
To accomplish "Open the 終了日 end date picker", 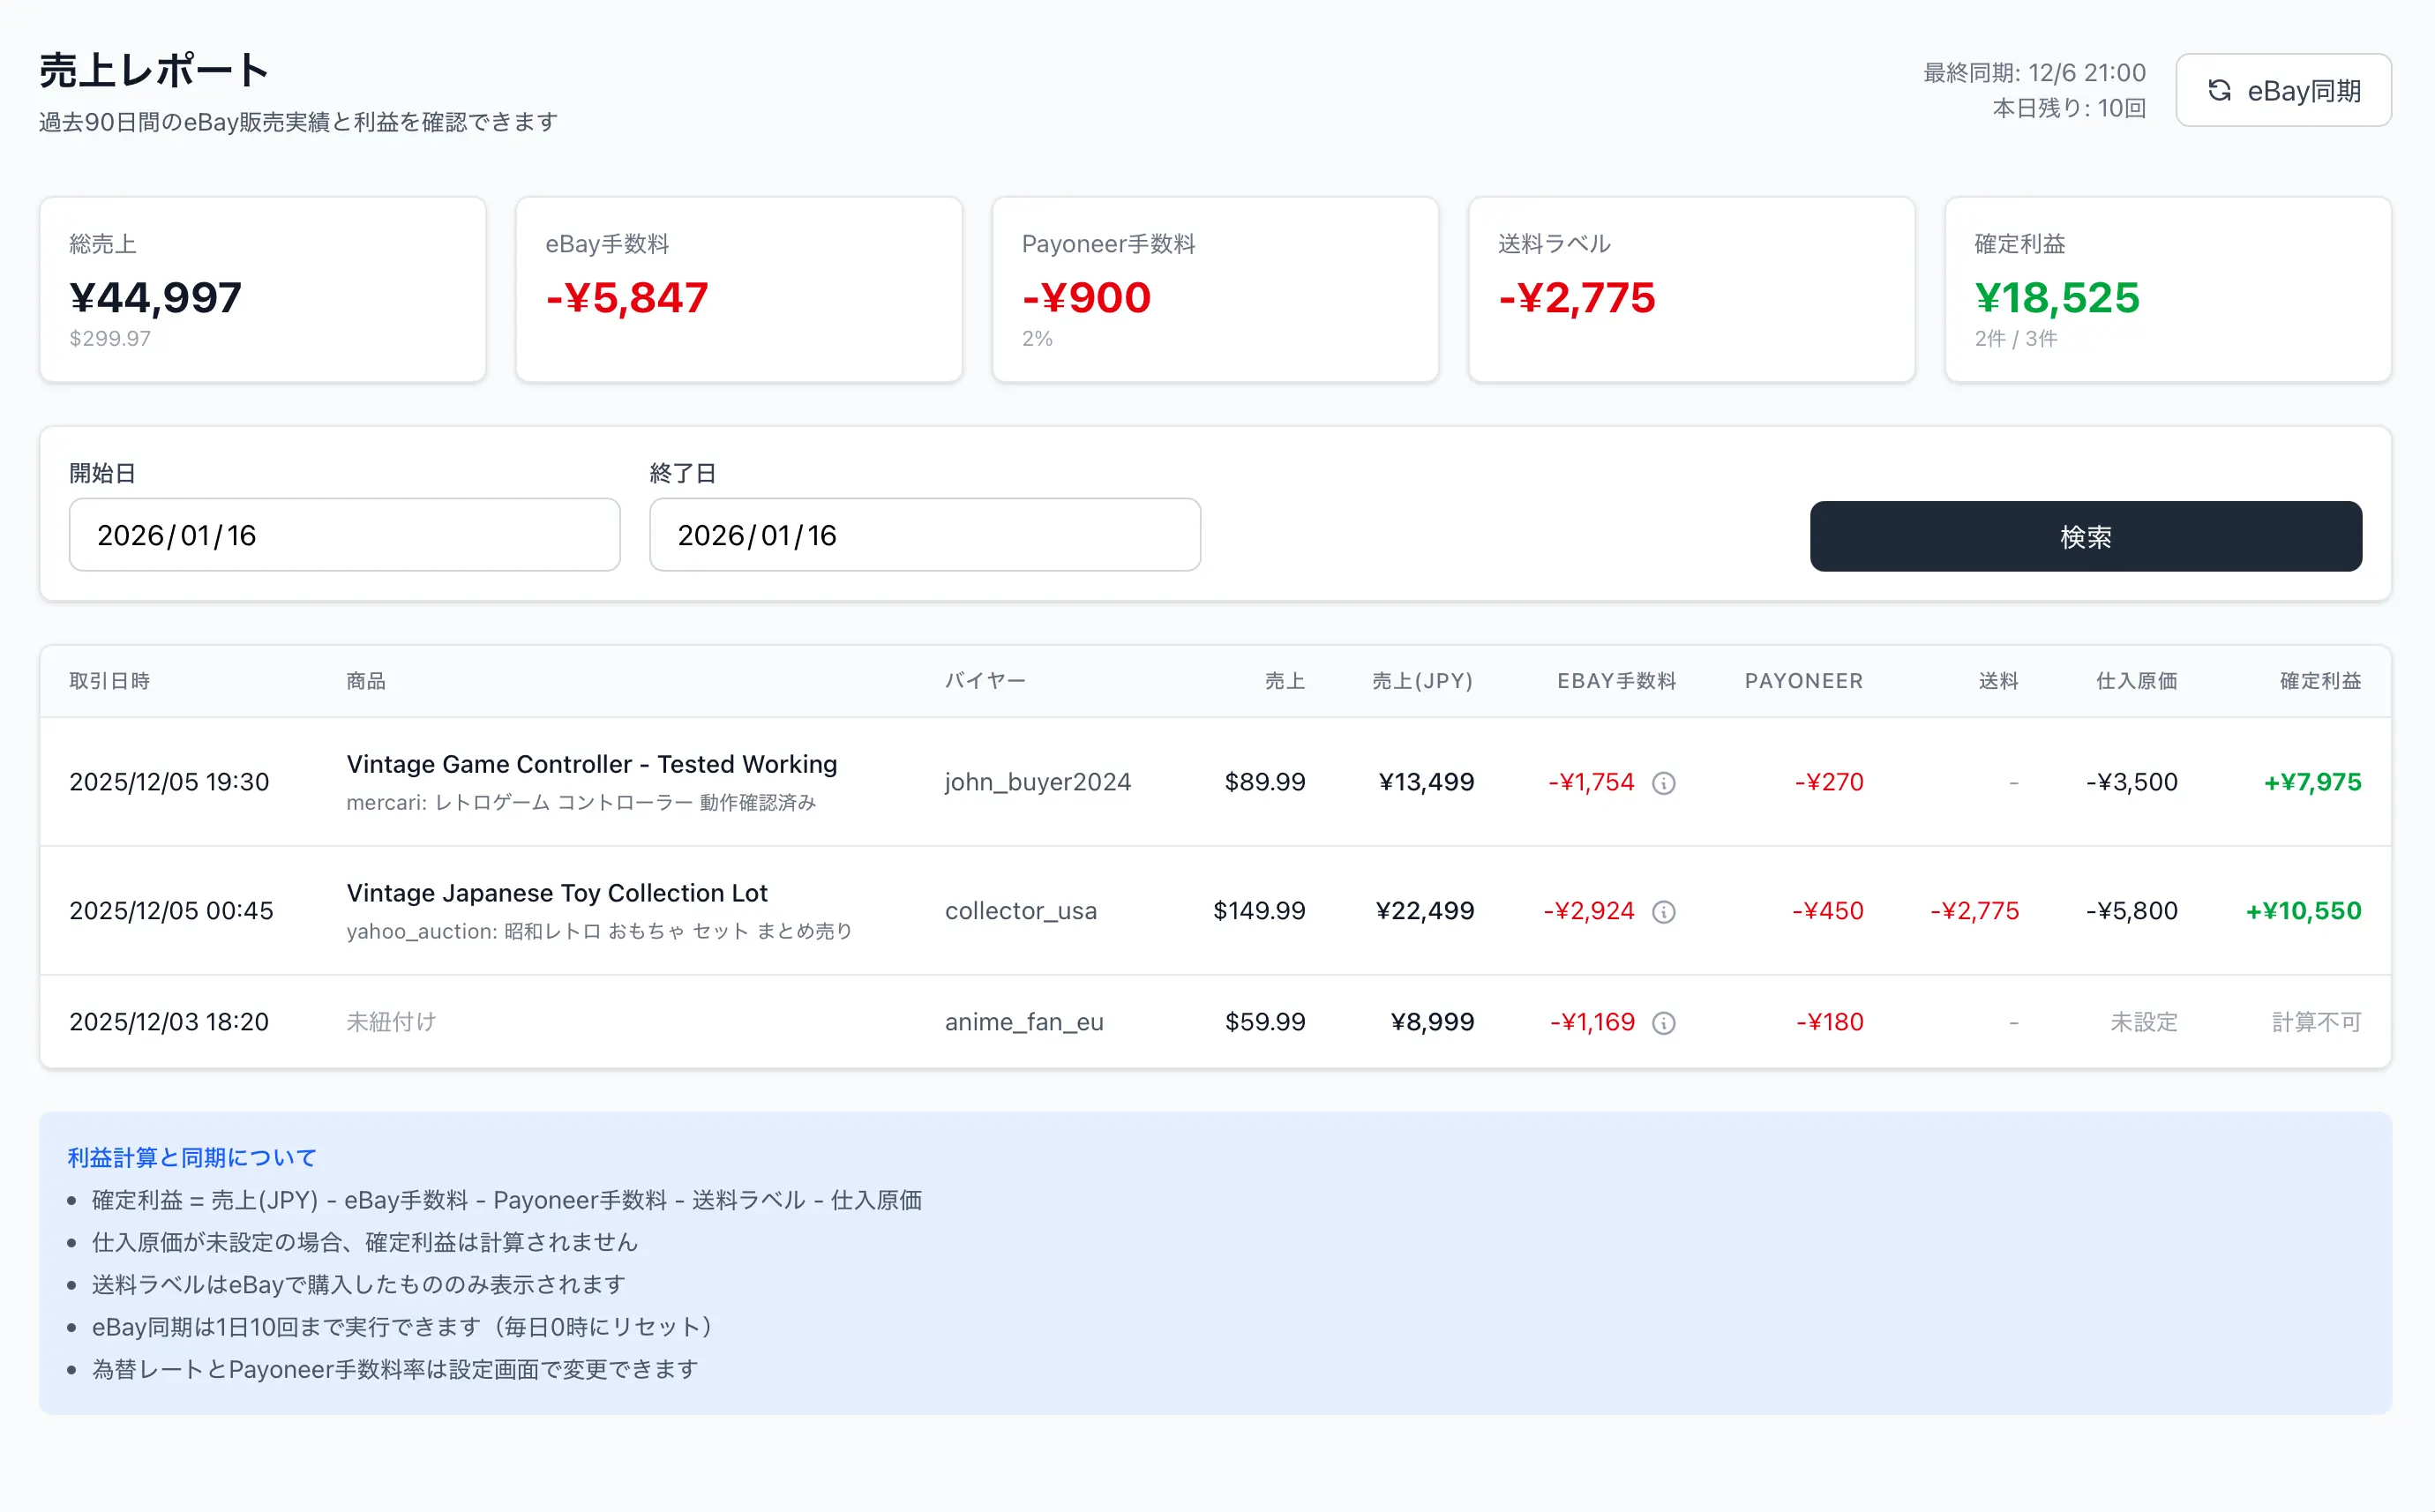I will pyautogui.click(x=924, y=535).
